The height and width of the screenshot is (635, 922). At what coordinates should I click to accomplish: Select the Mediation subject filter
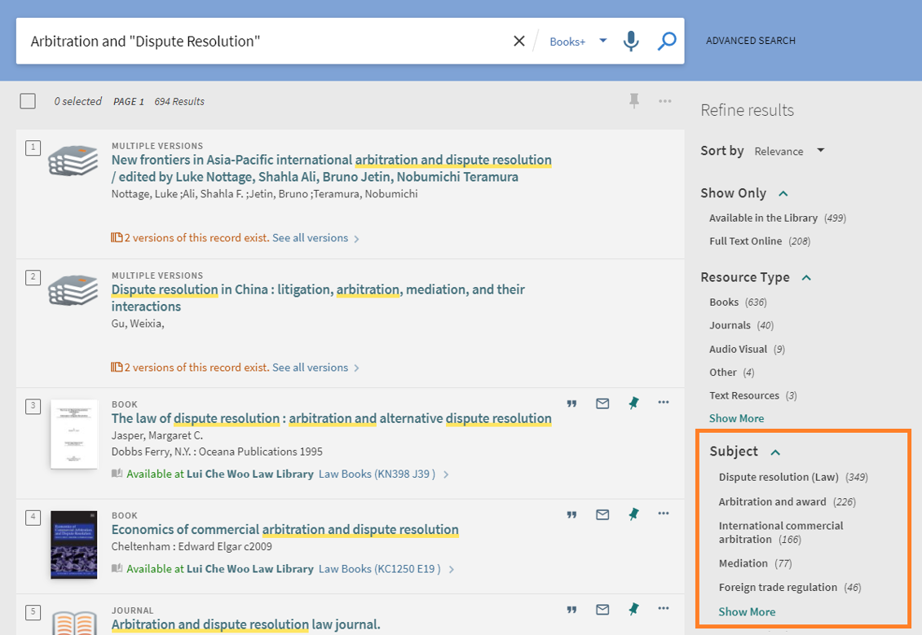coord(743,563)
